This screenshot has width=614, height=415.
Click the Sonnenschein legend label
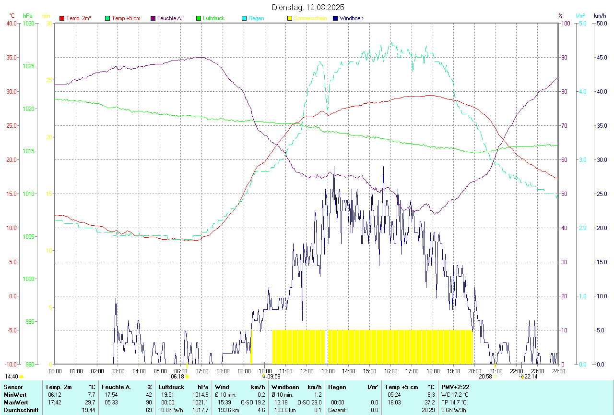pos(310,18)
